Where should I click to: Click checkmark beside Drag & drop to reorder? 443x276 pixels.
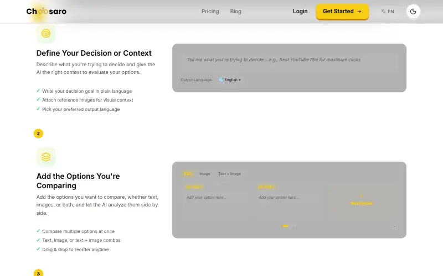pos(38,250)
